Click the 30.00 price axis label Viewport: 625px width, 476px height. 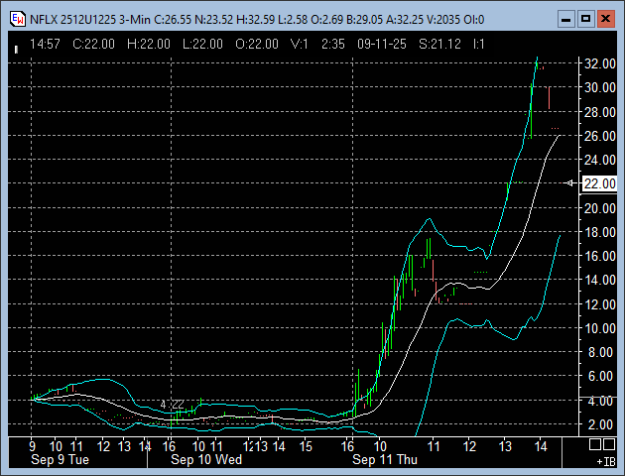pos(599,87)
